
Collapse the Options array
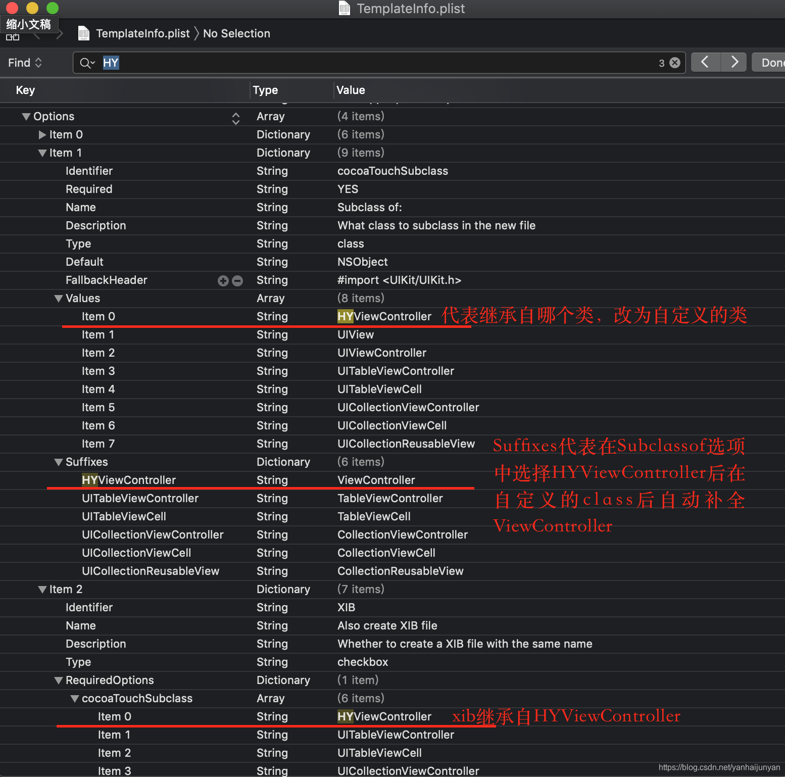point(26,117)
